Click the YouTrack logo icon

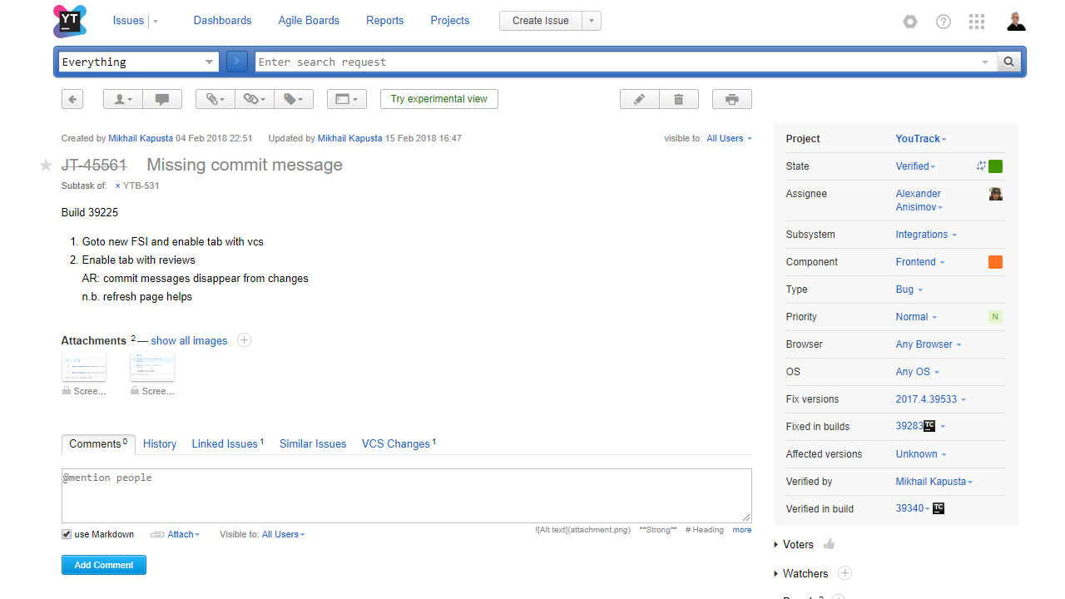point(70,21)
